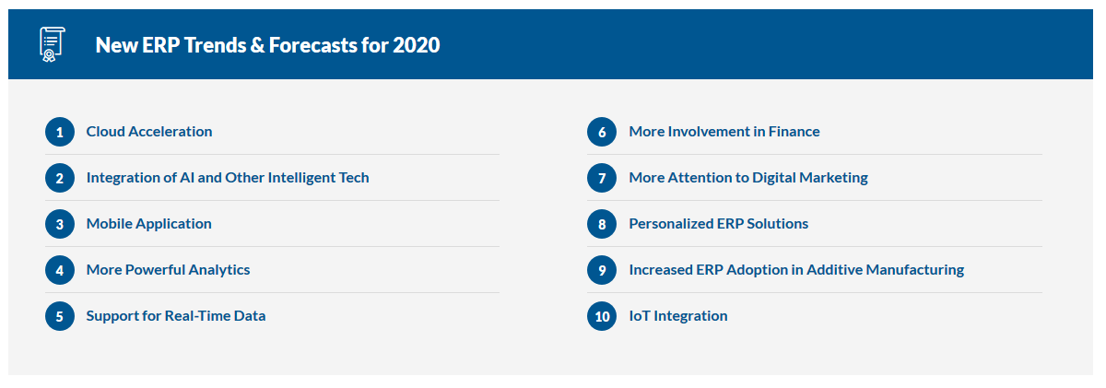1106x388 pixels.
Task: Open the Cloud Acceleration link
Action: point(149,132)
